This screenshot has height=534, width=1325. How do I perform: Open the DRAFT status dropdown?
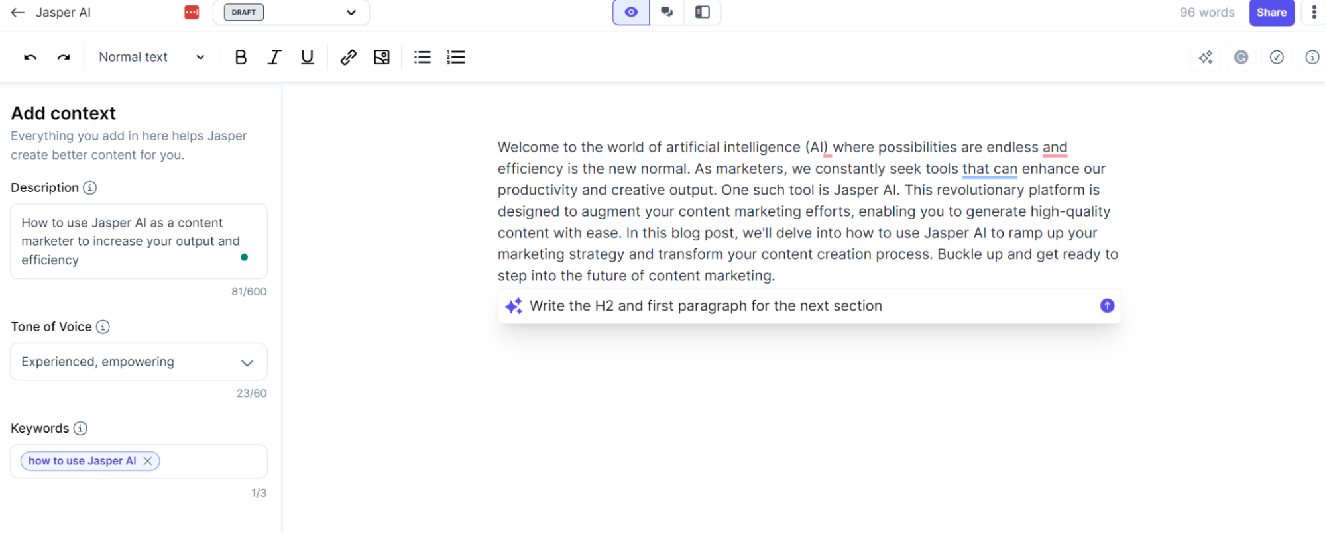(x=291, y=13)
